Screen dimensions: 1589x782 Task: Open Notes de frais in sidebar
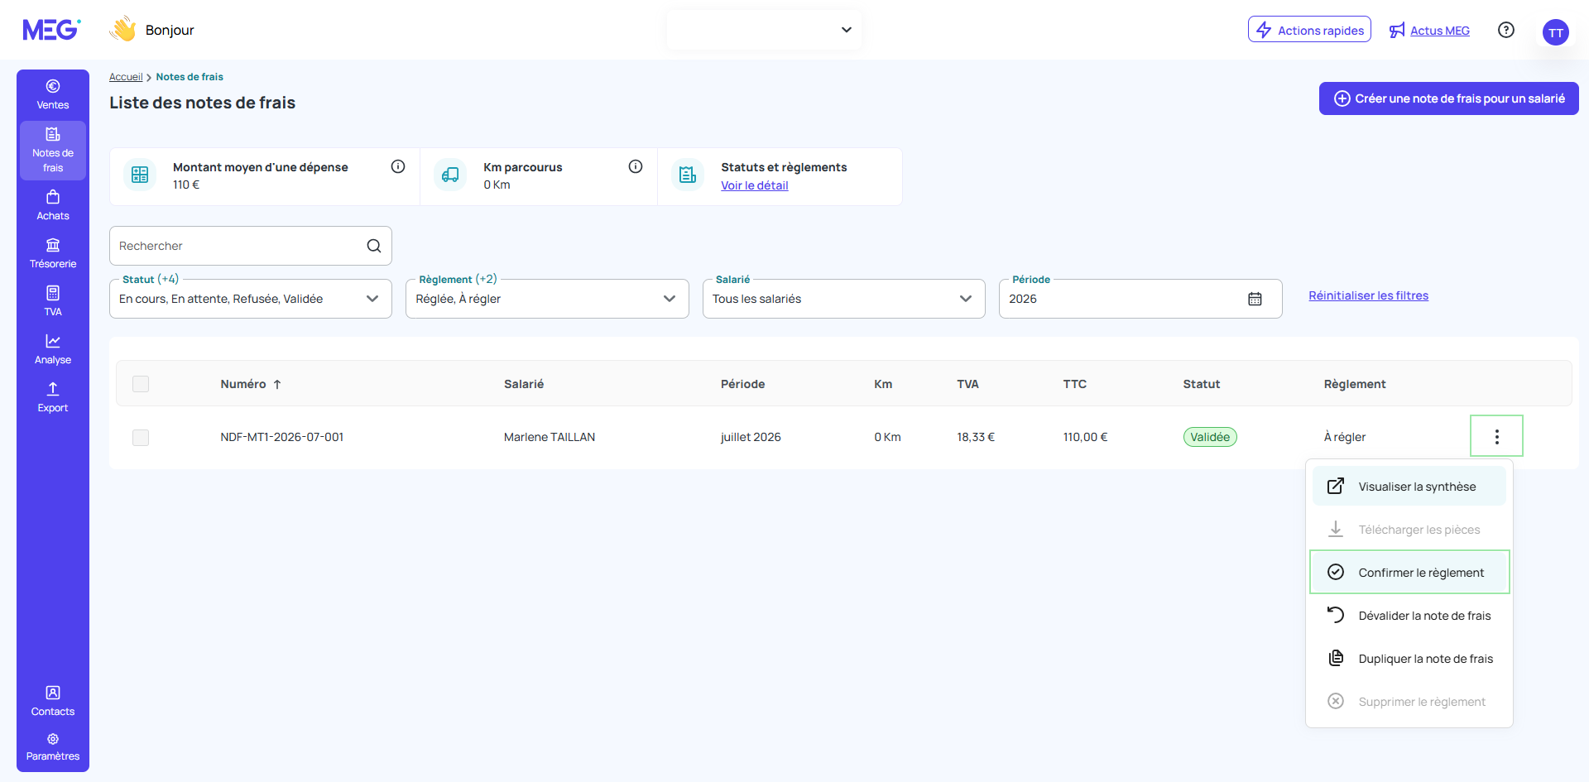pos(53,151)
